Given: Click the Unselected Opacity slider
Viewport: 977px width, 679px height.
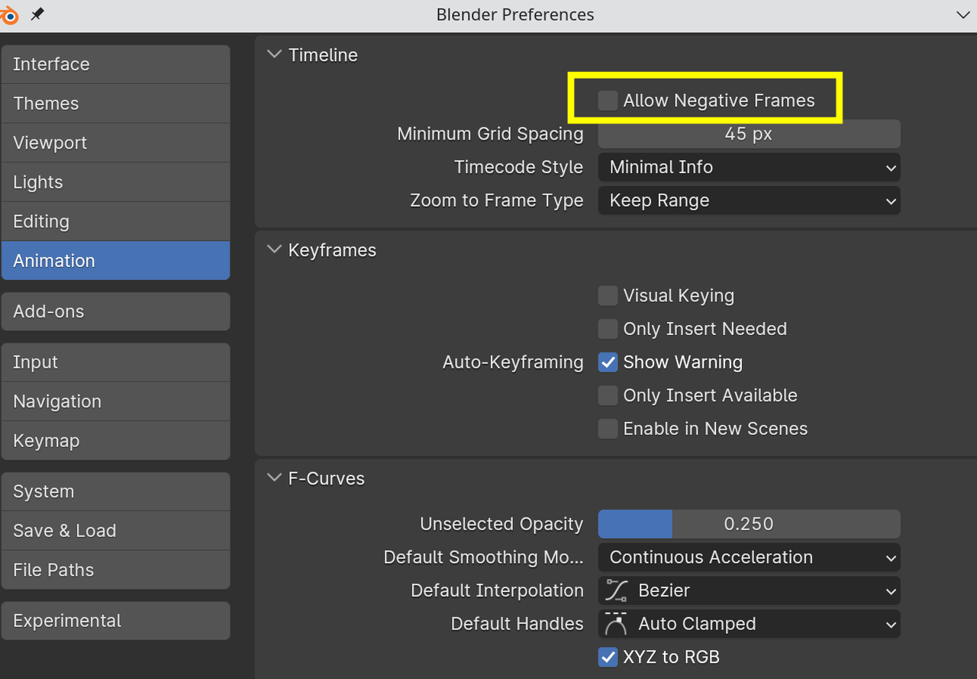Looking at the screenshot, I should (x=749, y=524).
